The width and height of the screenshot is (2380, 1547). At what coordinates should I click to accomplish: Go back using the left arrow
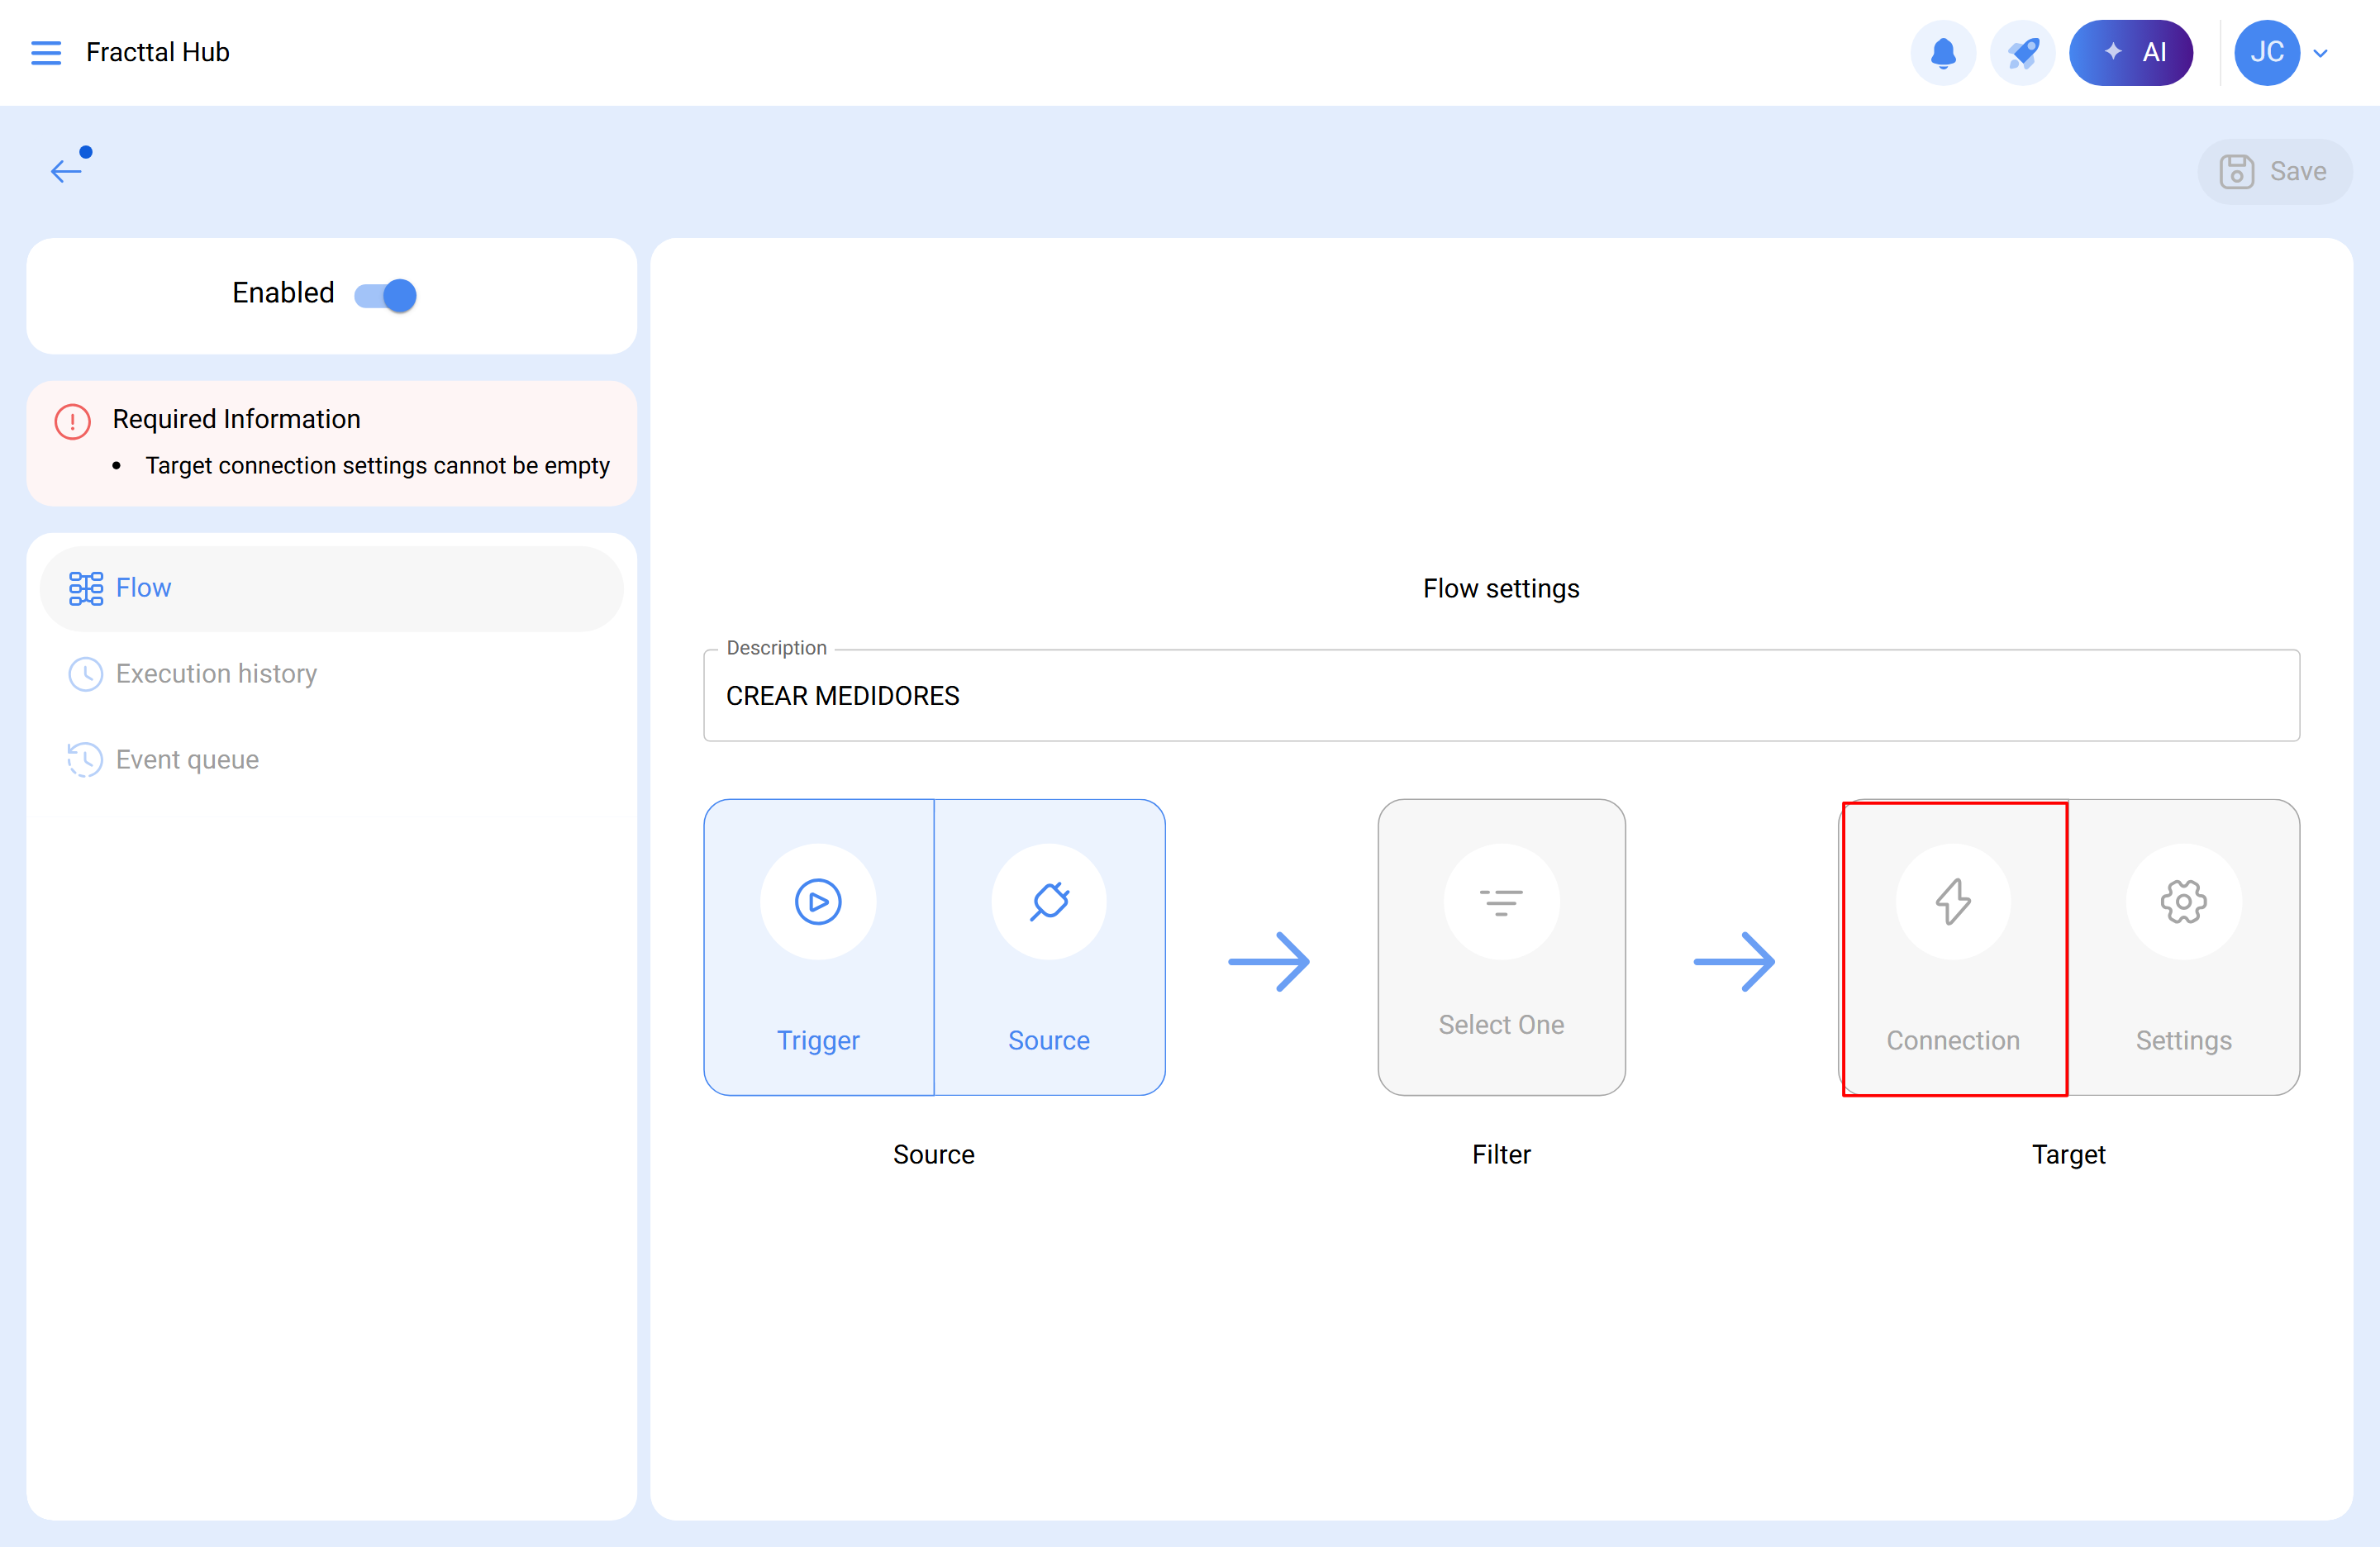point(67,170)
